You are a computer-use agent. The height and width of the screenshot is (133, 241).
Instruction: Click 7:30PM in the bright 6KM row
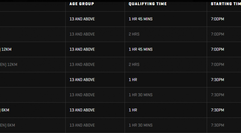217,110
